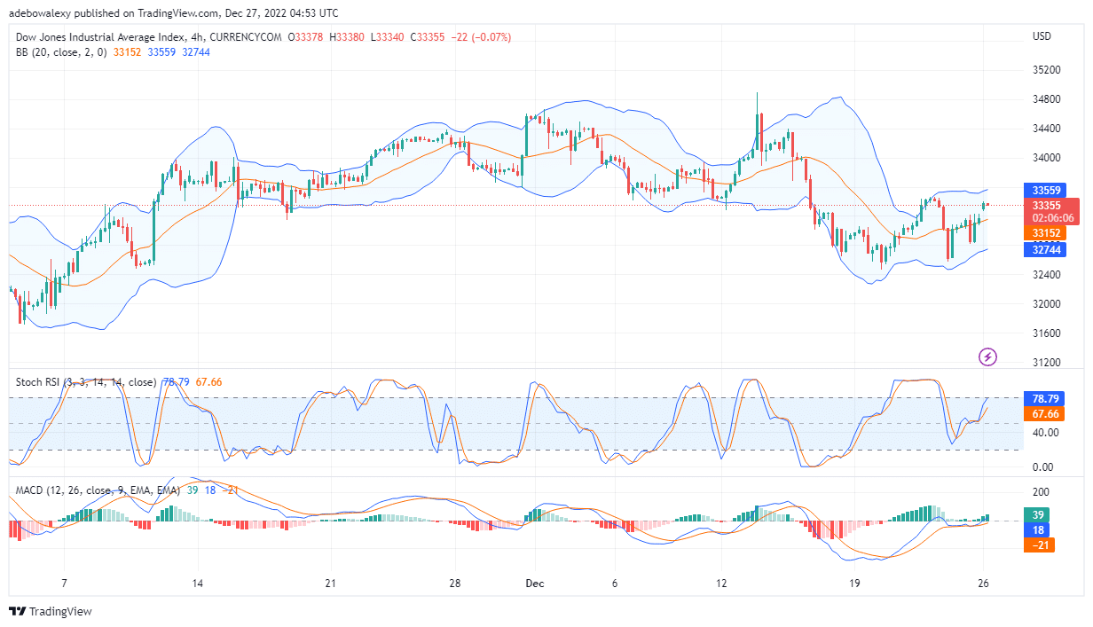
Task: Click the 12 date on the time axis
Action: point(721,584)
